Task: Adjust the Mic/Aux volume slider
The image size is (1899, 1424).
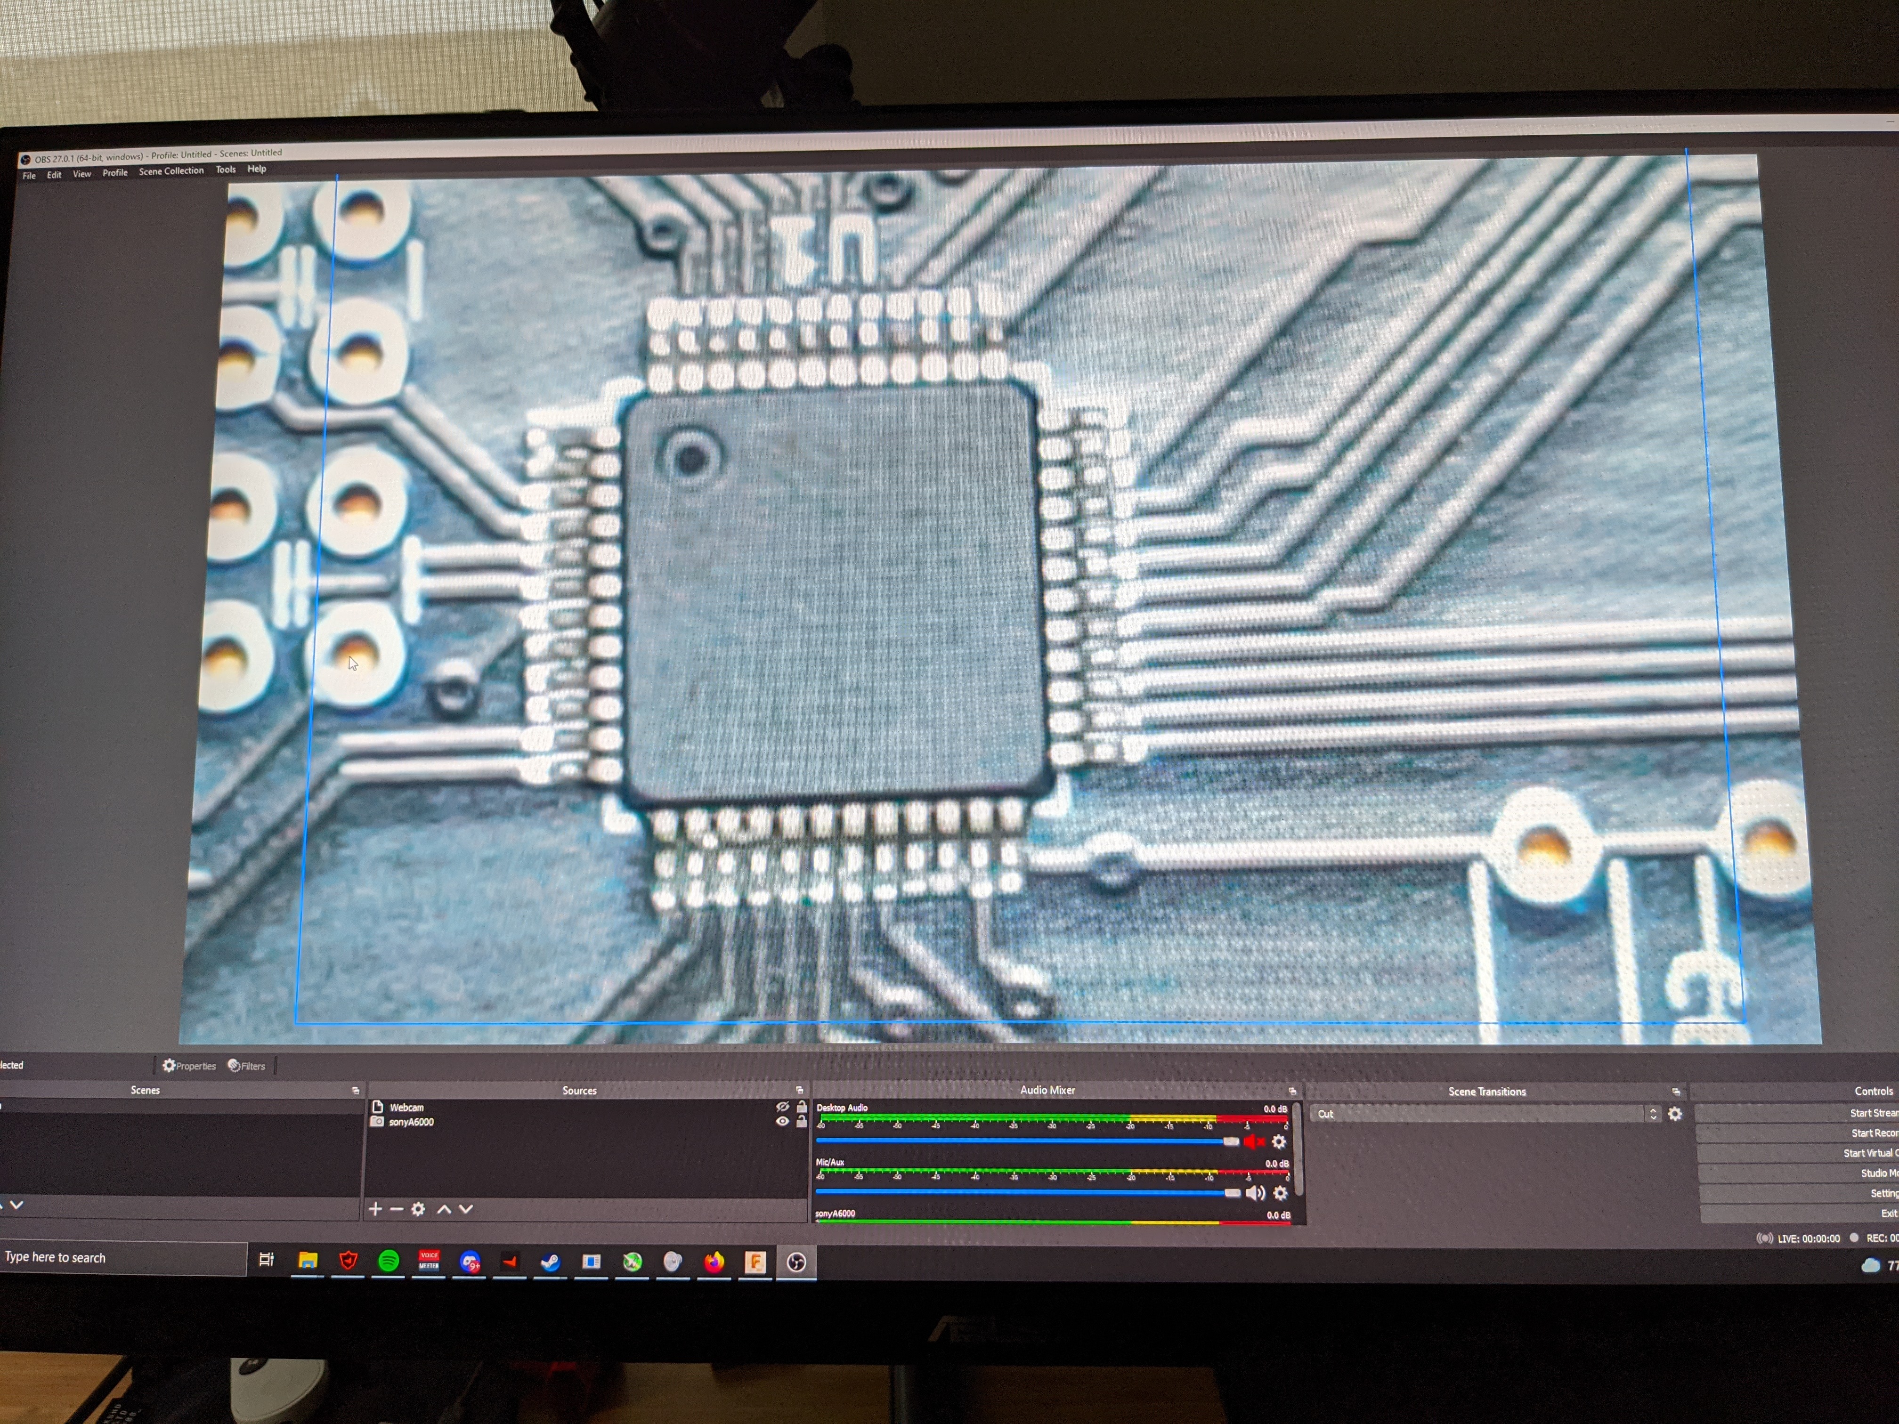Action: coord(1029,1192)
